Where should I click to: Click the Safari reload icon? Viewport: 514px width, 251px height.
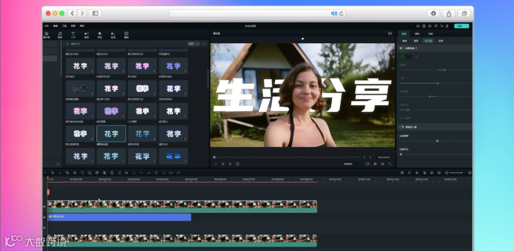[341, 13]
